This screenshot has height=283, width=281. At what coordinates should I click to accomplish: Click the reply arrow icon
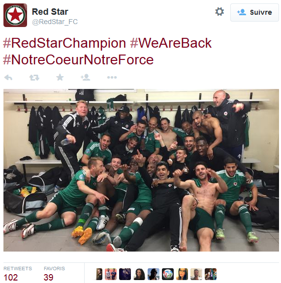(8, 78)
